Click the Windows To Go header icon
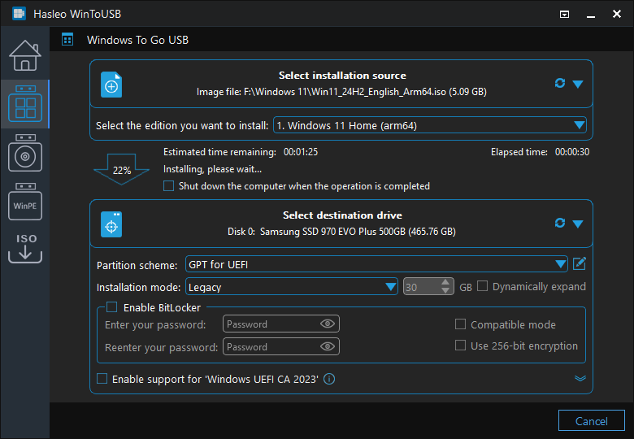The width and height of the screenshot is (634, 439). tap(67, 40)
